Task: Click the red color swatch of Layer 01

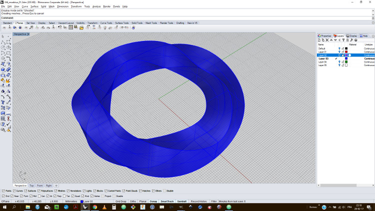Action: (346, 52)
